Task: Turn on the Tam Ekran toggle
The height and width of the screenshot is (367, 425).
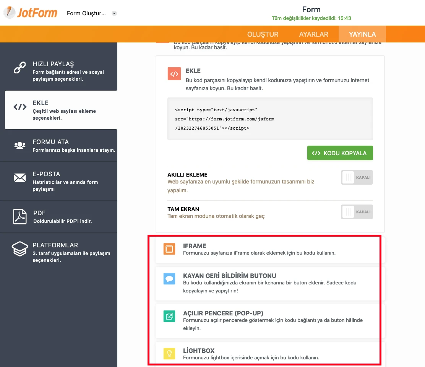Action: click(x=357, y=212)
